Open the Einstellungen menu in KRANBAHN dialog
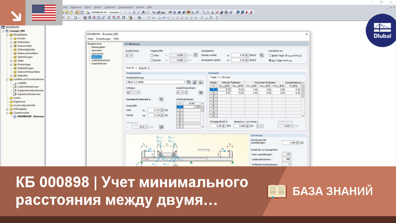396x223 pixels. [x=103, y=39]
